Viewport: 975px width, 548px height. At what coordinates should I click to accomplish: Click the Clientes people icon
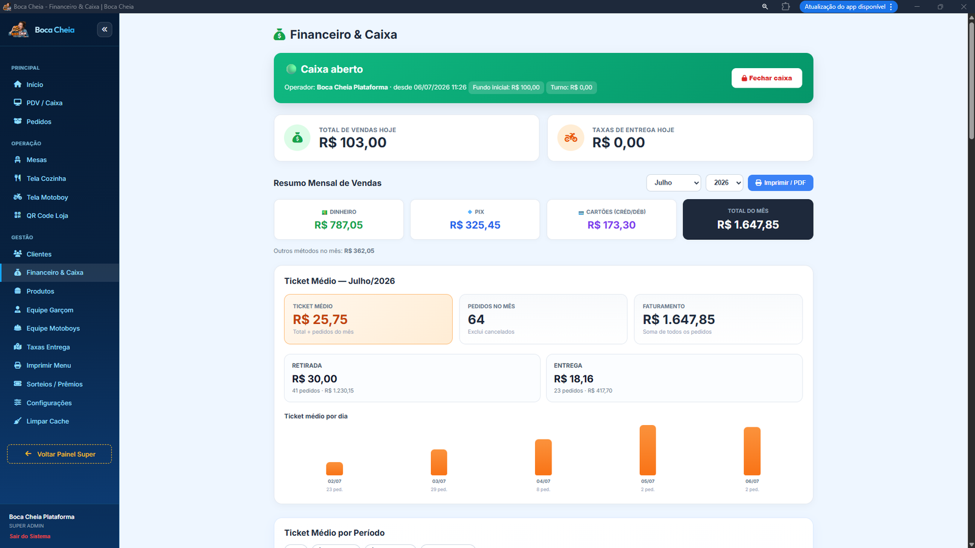[18, 254]
